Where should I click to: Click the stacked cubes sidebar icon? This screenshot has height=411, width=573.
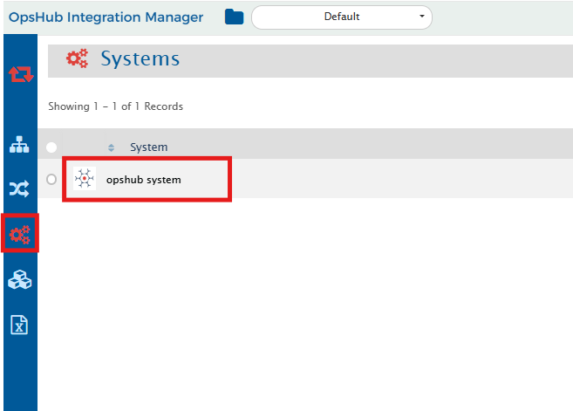click(x=19, y=280)
